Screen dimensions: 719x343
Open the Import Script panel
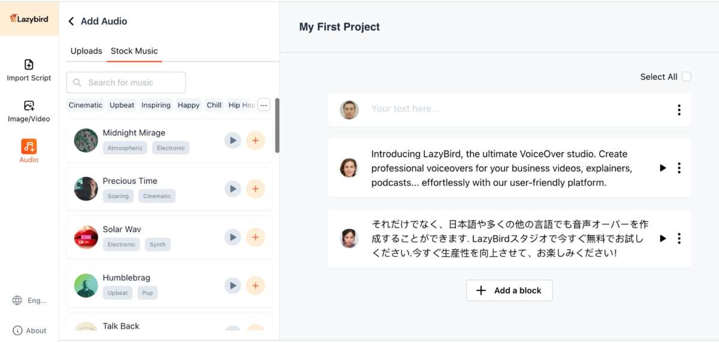29,70
